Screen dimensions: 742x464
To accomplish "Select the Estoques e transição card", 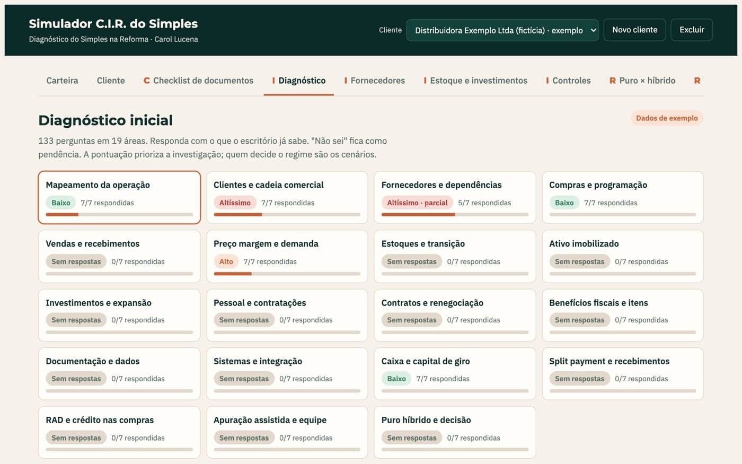I will (x=455, y=256).
